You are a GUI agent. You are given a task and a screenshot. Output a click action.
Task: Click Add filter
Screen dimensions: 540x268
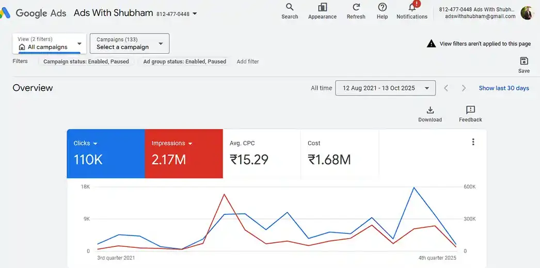(248, 61)
